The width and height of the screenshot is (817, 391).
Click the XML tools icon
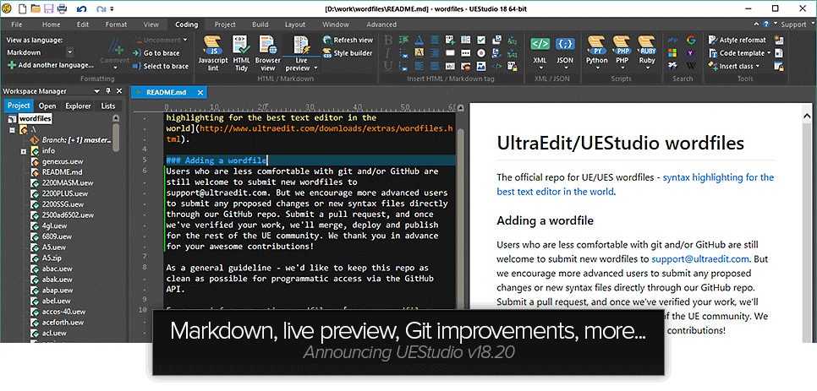(540, 44)
